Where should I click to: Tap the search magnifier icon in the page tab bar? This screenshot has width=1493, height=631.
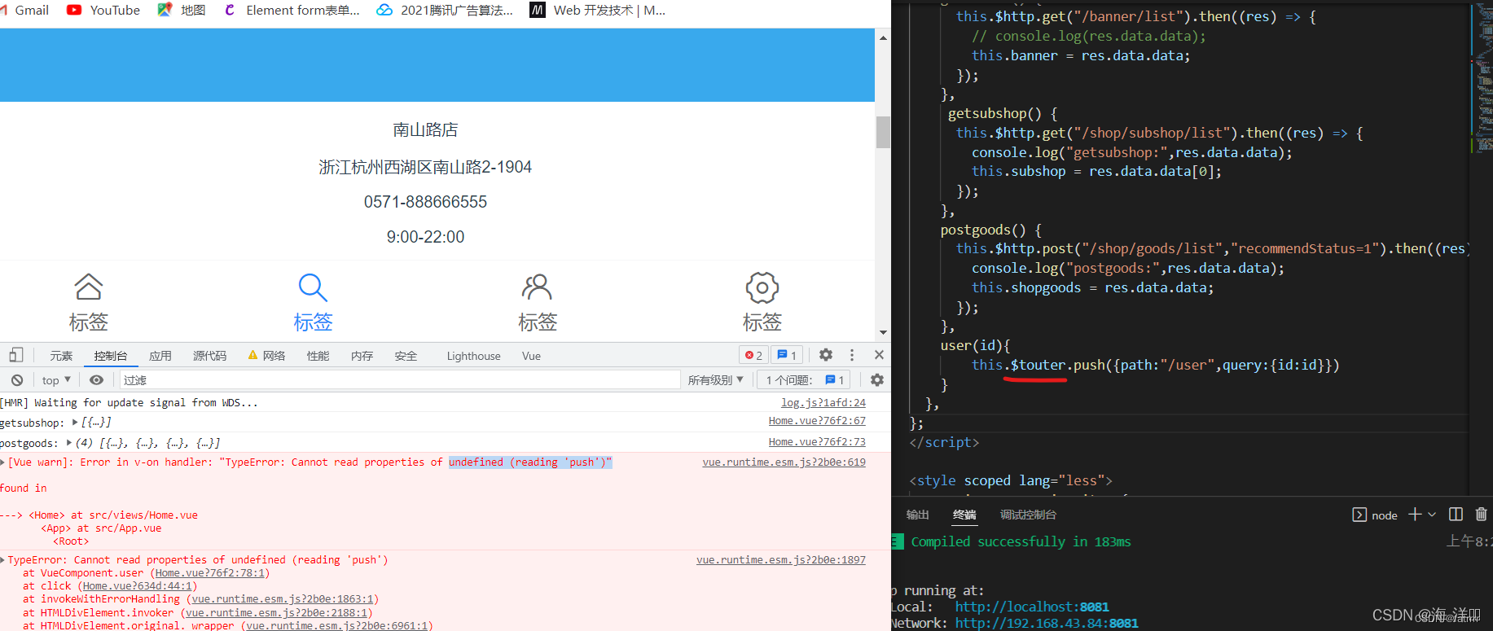[x=313, y=287]
